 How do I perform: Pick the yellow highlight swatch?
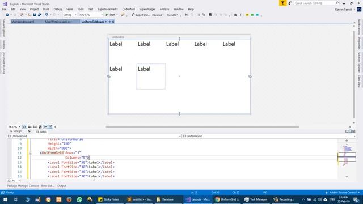pos(247,15)
